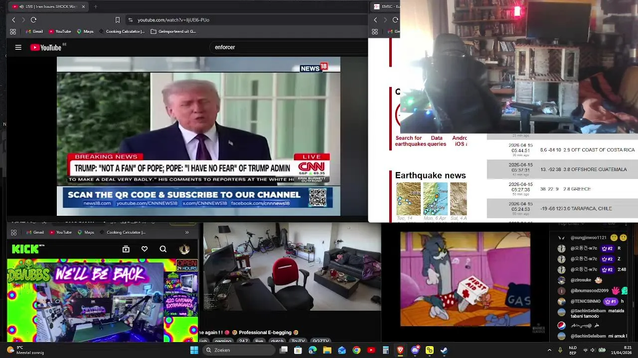Open weather widget showing 9°C Meestal zonnig
Image resolution: width=638 pixels, height=358 pixels.
(x=25, y=350)
